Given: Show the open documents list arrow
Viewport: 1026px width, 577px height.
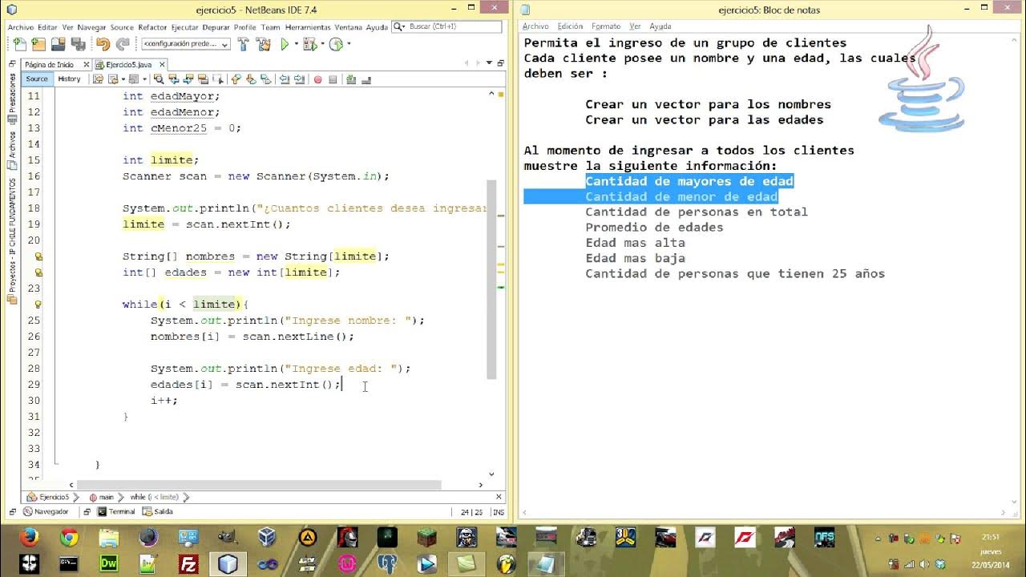Looking at the screenshot, I should coord(489,63).
